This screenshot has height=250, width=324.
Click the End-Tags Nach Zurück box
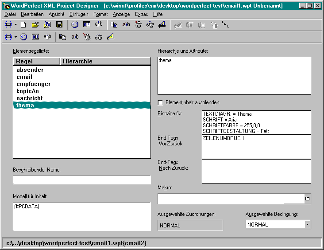coord(256,172)
